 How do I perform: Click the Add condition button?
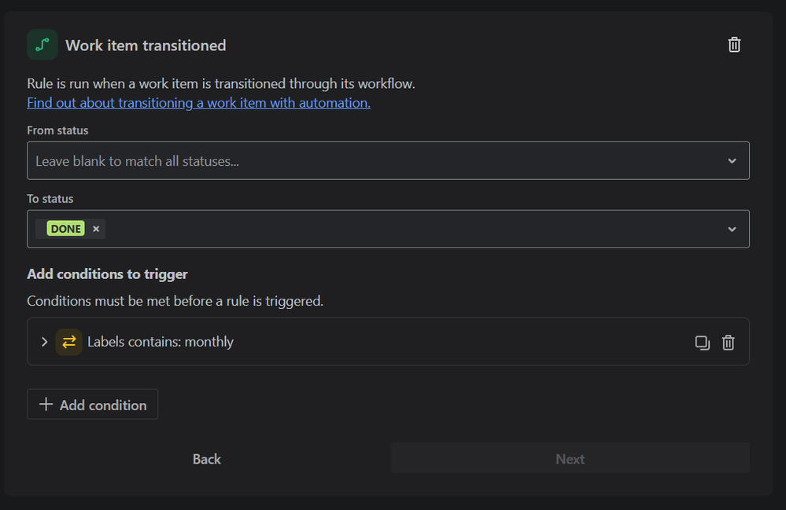click(x=92, y=405)
